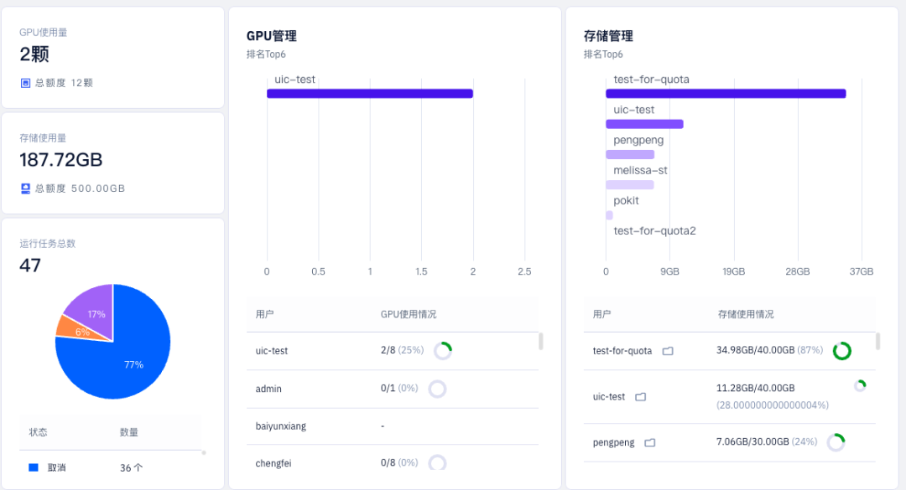Click 排名Top6 under GPU管理
The image size is (906, 490).
pos(266,54)
